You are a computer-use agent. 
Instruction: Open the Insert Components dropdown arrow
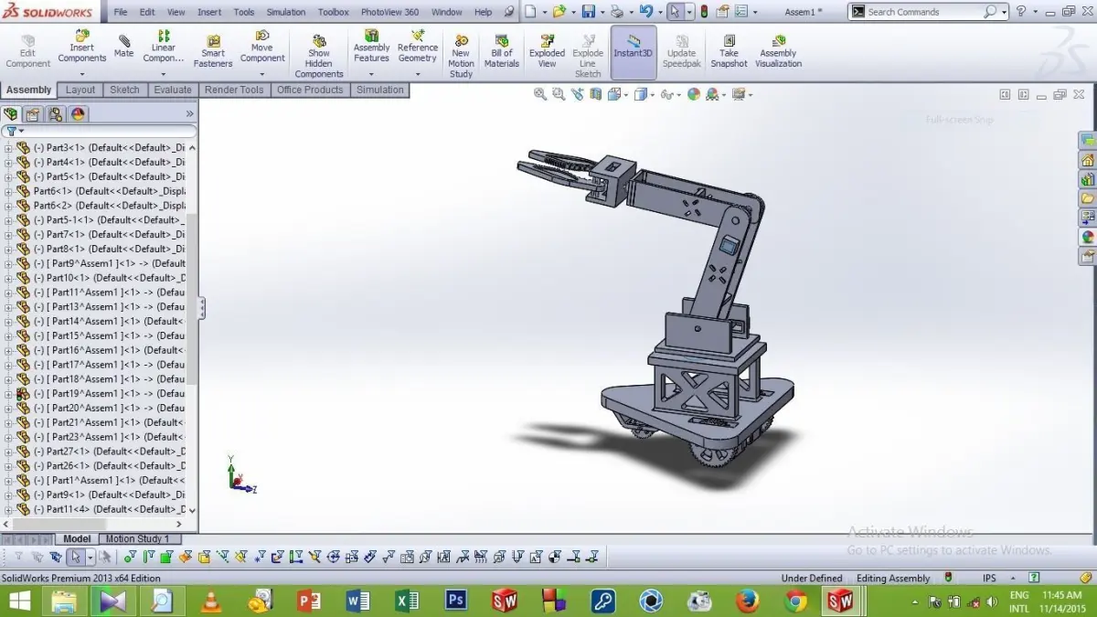pyautogui.click(x=82, y=74)
